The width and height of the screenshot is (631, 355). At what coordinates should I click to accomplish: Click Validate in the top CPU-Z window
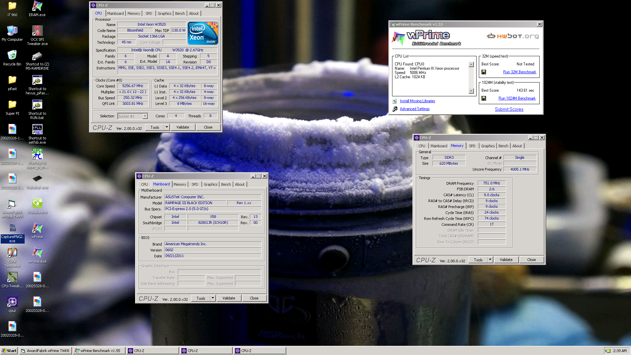[183, 127]
